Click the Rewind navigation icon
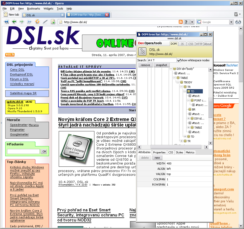Image resolution: width=244 pixels, height=229 pixels. pyautogui.click(x=6, y=22)
